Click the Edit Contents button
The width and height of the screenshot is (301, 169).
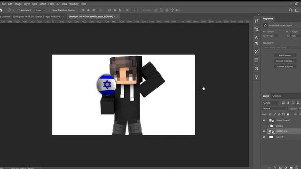(x=285, y=55)
